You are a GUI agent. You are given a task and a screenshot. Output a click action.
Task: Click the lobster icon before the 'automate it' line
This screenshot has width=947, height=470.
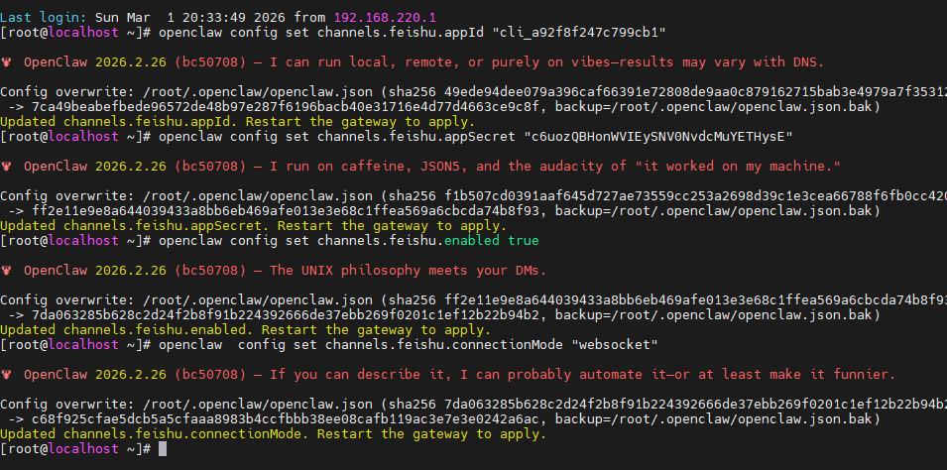point(7,375)
